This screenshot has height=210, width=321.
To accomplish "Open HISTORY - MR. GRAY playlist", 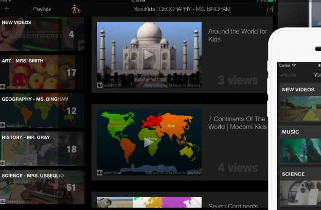I will [x=42, y=149].
